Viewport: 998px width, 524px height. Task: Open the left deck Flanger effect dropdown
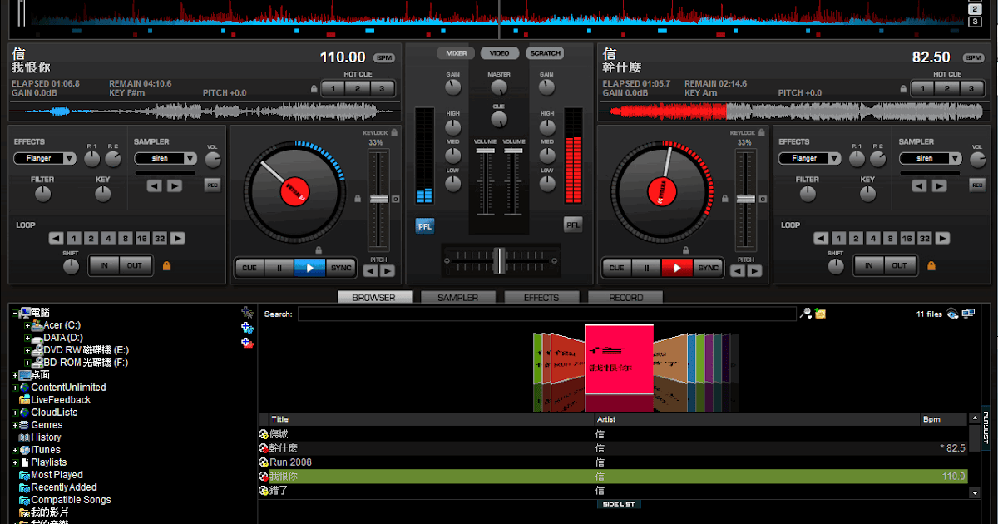tap(45, 158)
